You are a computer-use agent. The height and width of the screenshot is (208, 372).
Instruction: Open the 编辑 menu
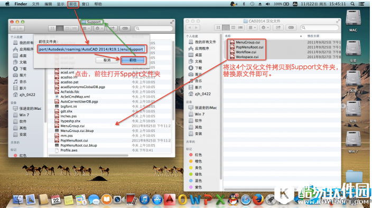48,4
